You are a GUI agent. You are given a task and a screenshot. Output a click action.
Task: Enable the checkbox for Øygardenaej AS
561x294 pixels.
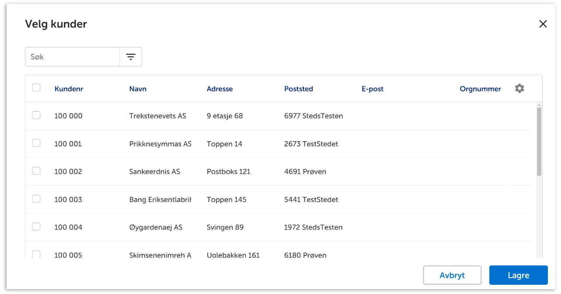pyautogui.click(x=36, y=227)
